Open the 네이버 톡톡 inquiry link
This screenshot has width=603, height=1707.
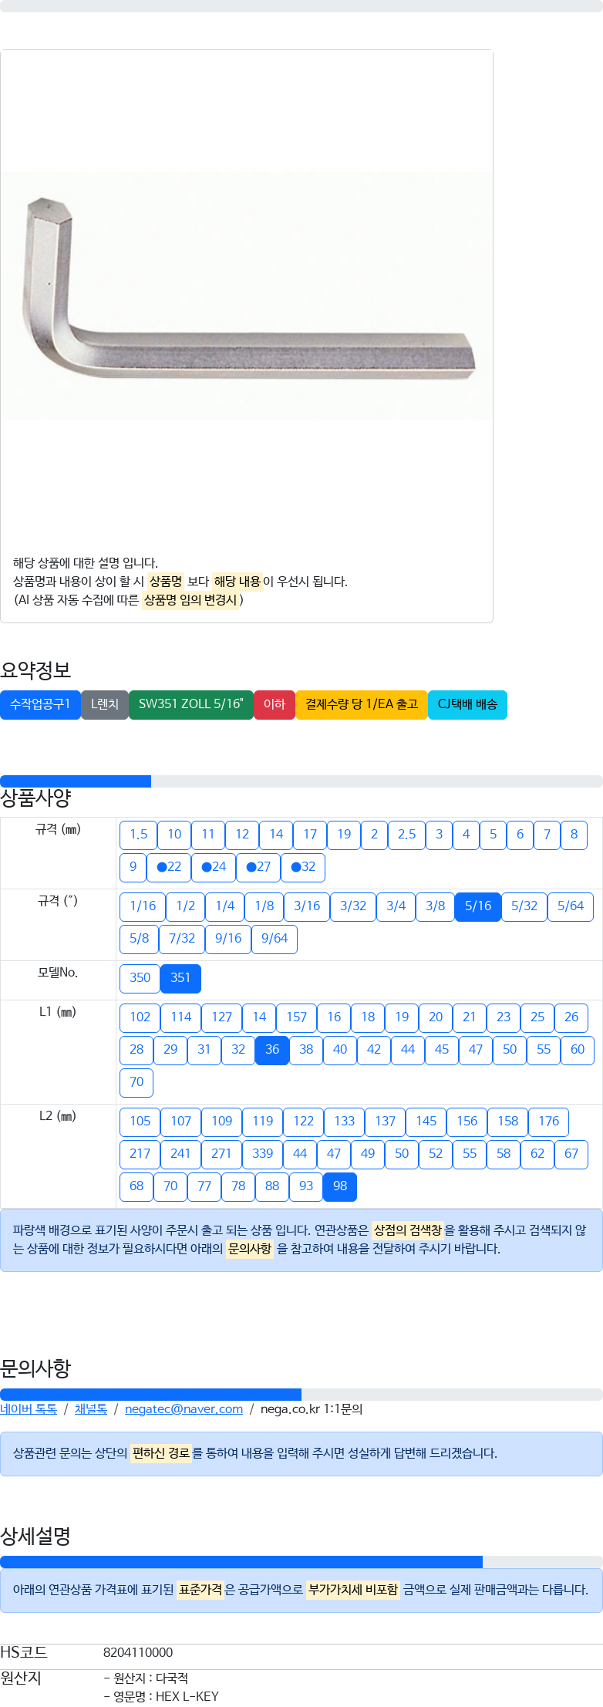[x=29, y=1408]
